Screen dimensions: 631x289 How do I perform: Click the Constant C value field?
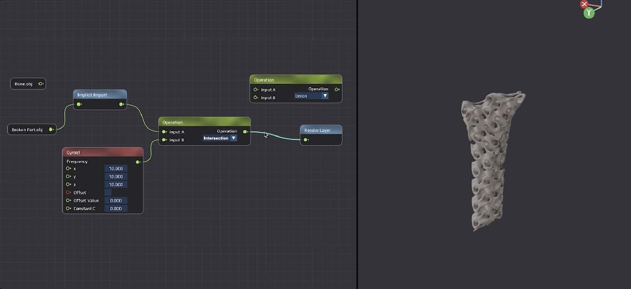pyautogui.click(x=115, y=208)
